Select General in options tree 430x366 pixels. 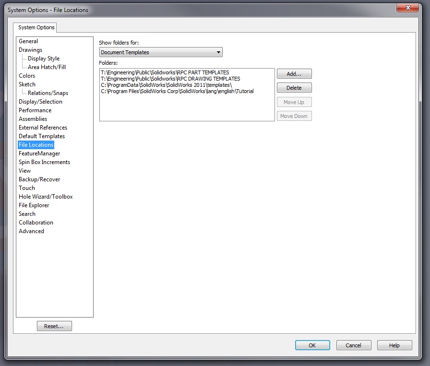point(28,41)
